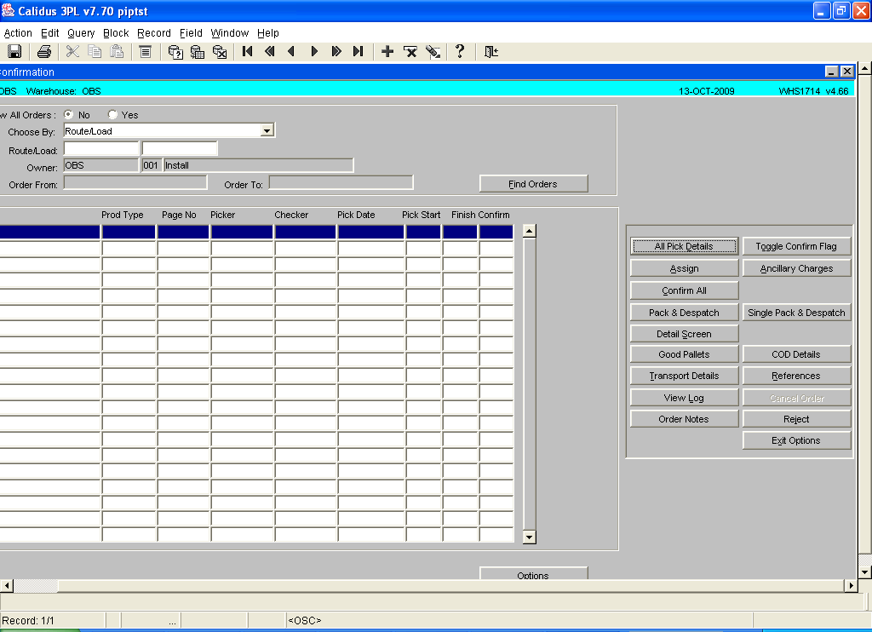Jump to first record icon

point(248,52)
